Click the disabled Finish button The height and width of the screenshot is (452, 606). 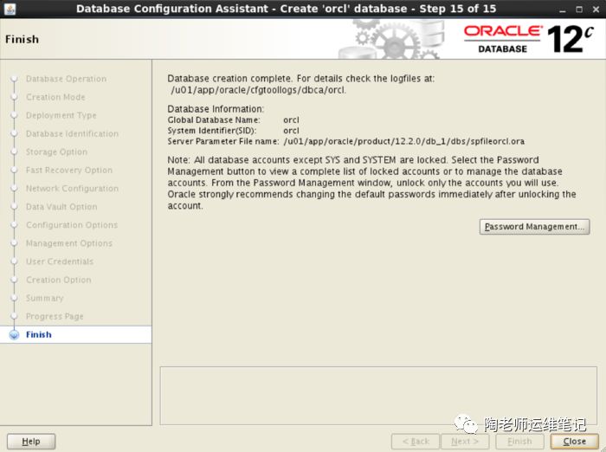click(x=519, y=441)
